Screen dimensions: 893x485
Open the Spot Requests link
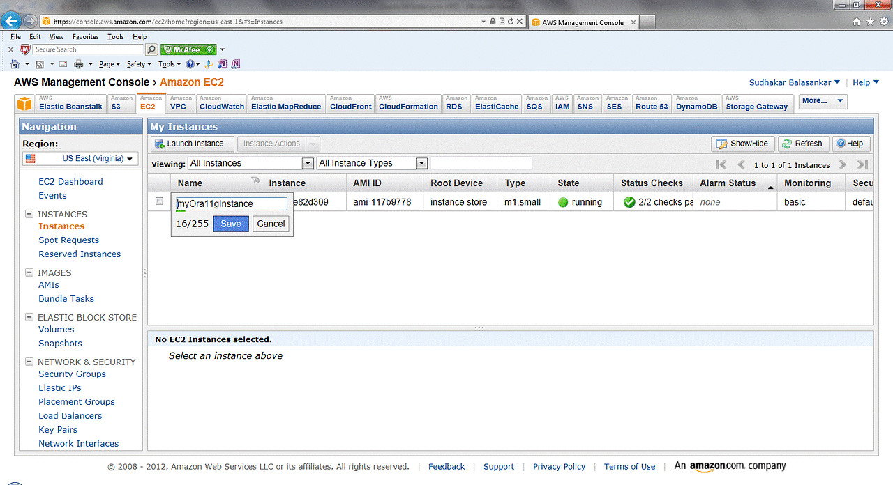68,240
